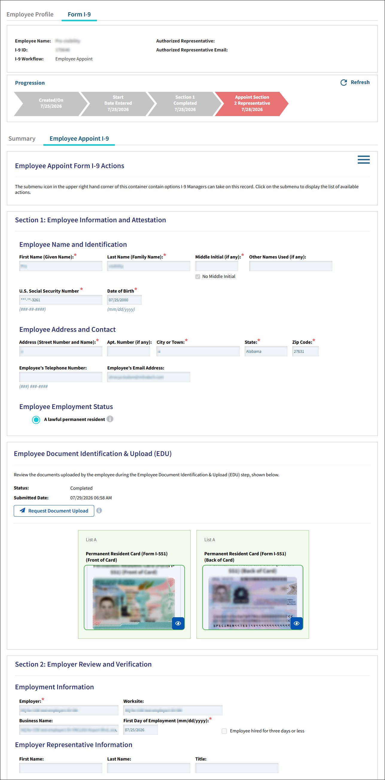Open the hamburger submenu for I-9 actions

363,159
